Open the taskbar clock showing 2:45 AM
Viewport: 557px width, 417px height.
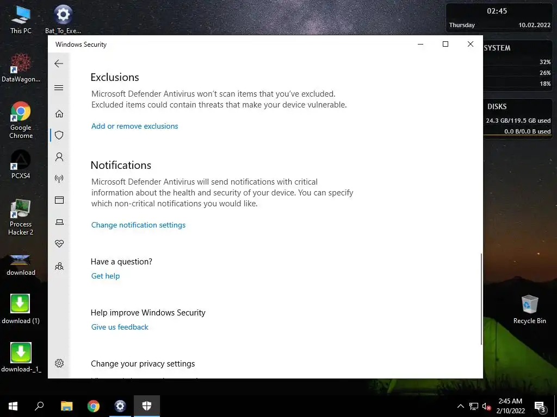510,406
